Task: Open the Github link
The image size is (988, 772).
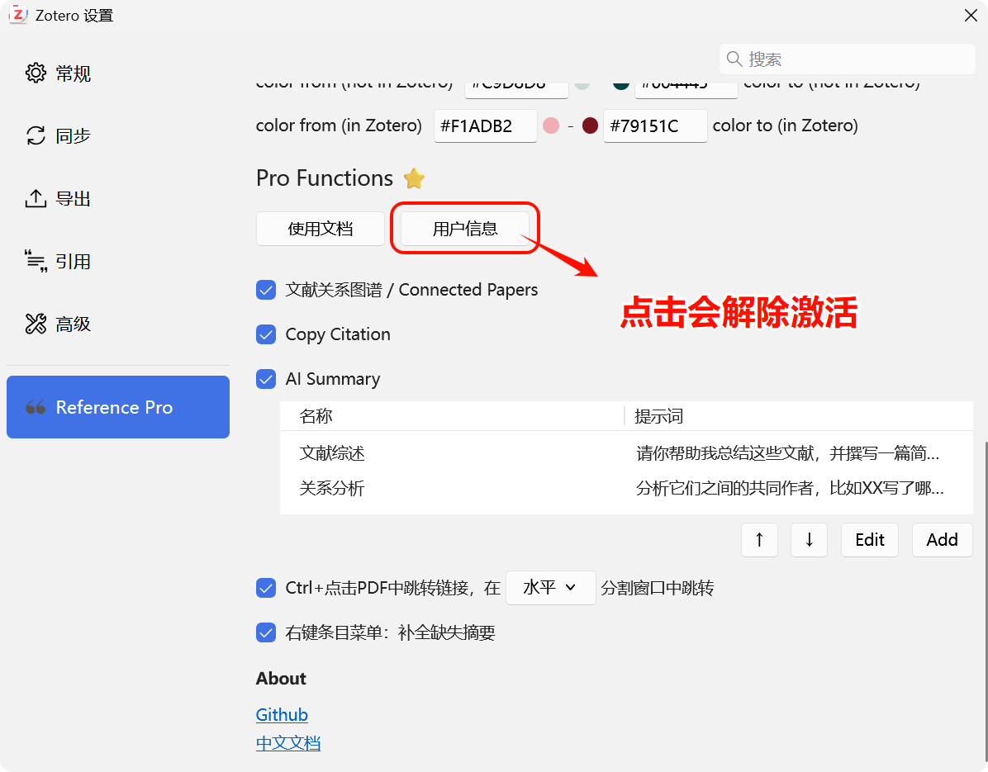Action: coord(282,715)
